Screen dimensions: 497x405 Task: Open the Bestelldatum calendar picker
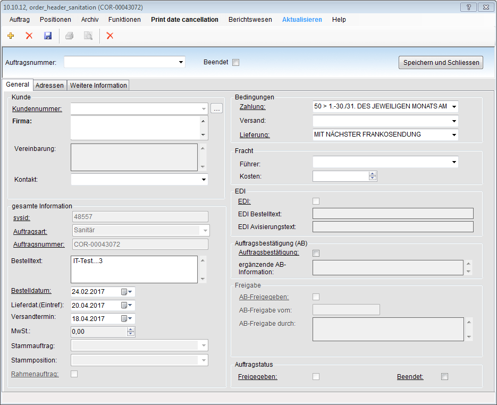[x=127, y=292]
